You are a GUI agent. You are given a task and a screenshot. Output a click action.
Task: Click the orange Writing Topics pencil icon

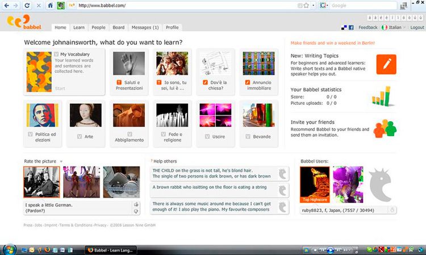(386, 64)
